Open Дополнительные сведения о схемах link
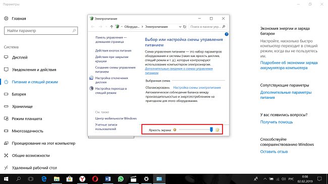 point(179,71)
